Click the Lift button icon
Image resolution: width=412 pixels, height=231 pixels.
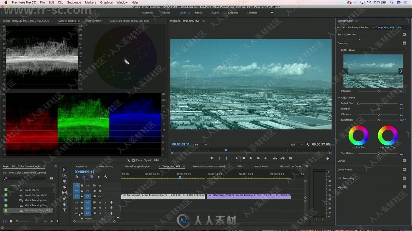(275, 158)
